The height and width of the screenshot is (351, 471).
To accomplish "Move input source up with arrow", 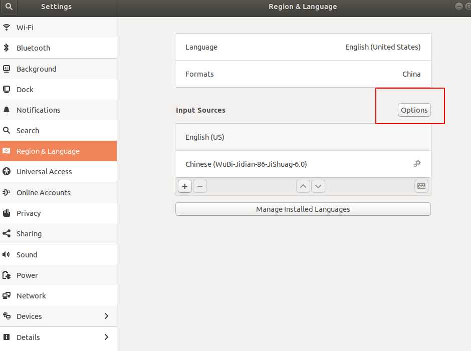I will (303, 187).
